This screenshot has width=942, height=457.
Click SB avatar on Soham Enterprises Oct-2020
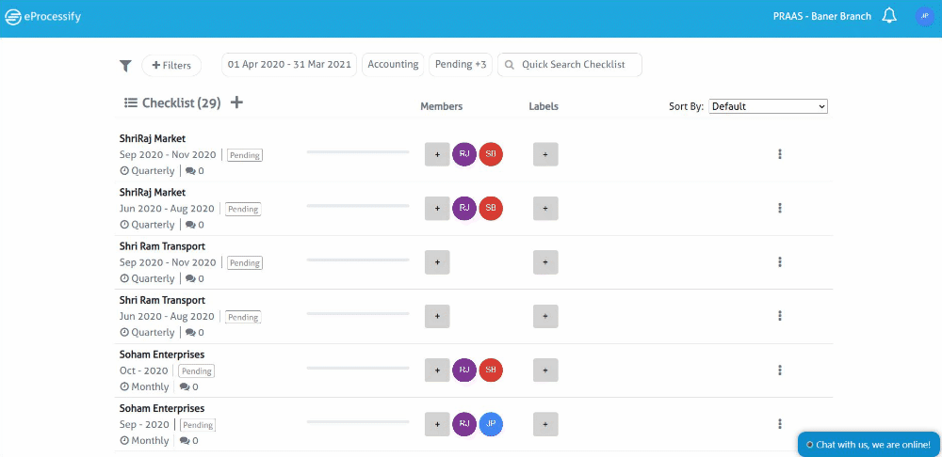pyautogui.click(x=491, y=370)
